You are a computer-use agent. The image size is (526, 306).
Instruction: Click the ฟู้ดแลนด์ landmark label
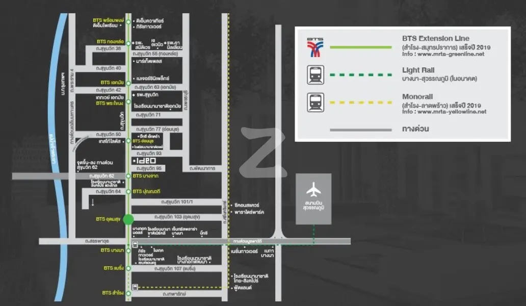(243, 288)
